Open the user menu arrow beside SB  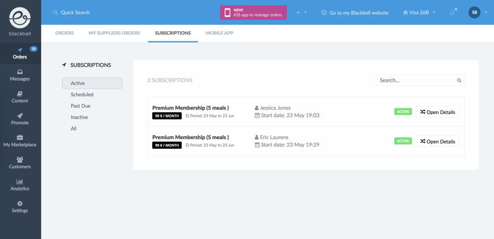coord(486,13)
